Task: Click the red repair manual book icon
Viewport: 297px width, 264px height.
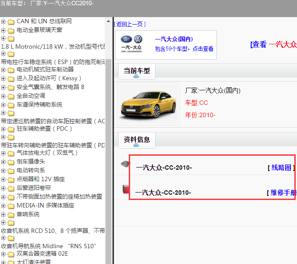Action: coord(126,189)
